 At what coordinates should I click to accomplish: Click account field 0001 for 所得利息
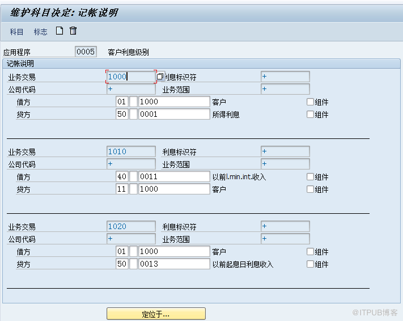click(x=174, y=114)
